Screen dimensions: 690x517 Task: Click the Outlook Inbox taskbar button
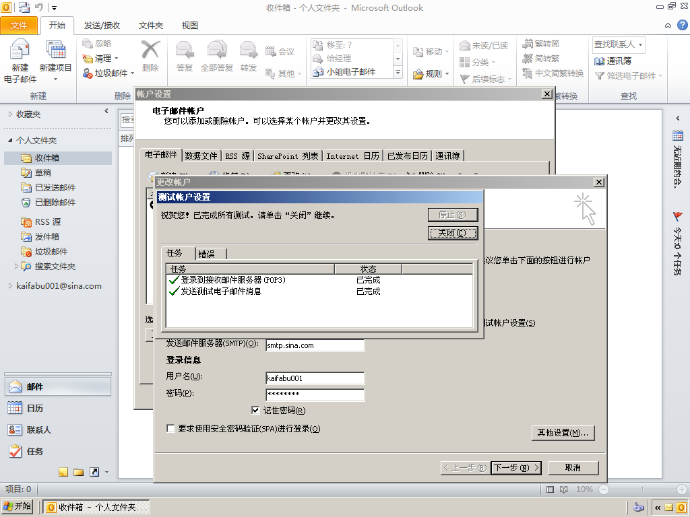click(x=96, y=508)
